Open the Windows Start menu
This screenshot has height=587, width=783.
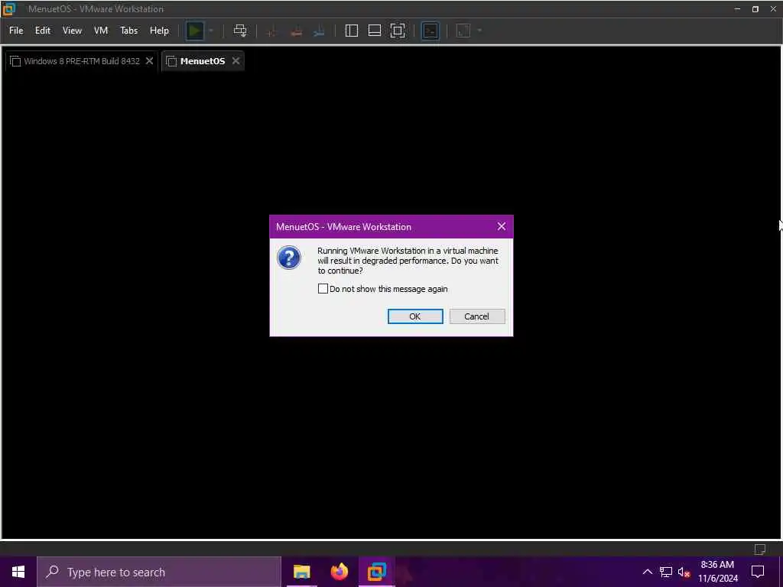pyautogui.click(x=18, y=572)
